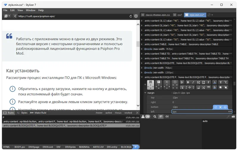
Task: Open the Edit menu
Action: click(12, 10)
